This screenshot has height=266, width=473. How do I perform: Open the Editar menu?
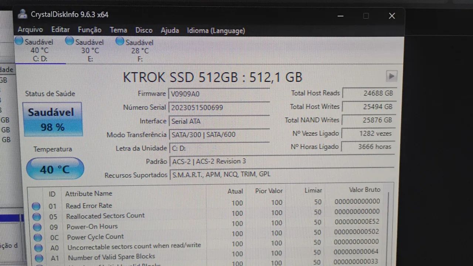(61, 30)
